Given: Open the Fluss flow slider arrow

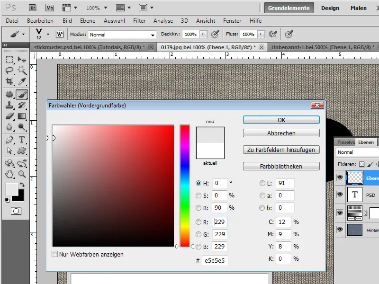Looking at the screenshot, I should (x=261, y=34).
